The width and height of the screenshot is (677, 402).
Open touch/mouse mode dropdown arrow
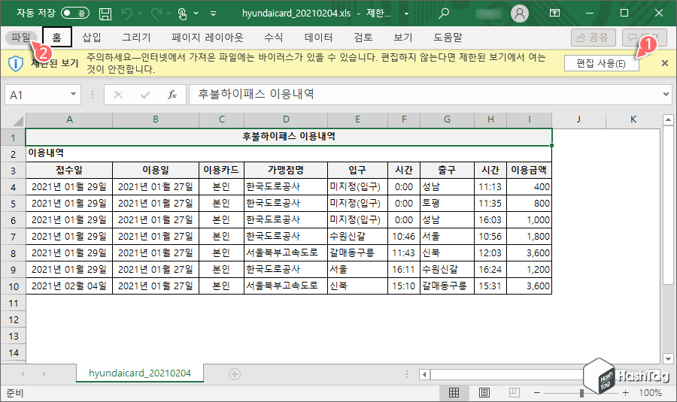pos(196,14)
